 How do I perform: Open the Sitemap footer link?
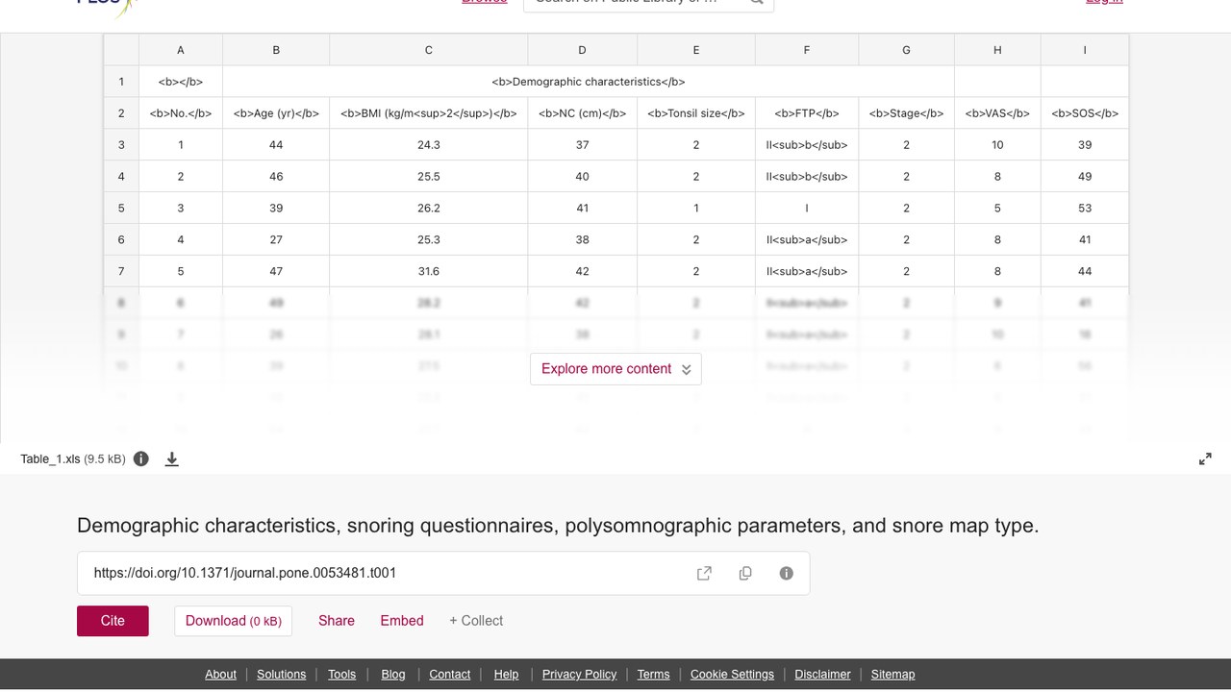tap(892, 674)
